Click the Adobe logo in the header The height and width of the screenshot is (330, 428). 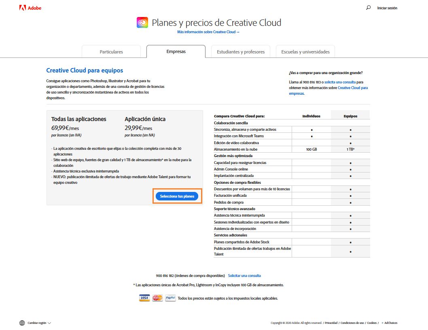(30, 8)
